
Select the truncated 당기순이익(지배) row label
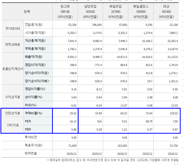pos(38,81)
